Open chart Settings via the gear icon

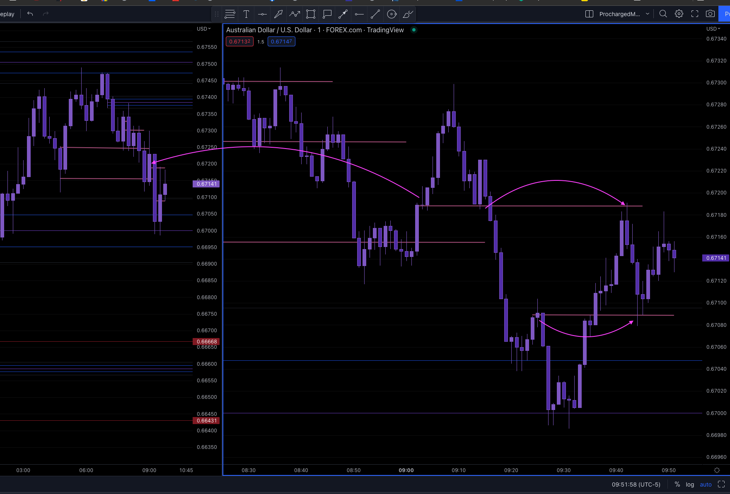679,13
